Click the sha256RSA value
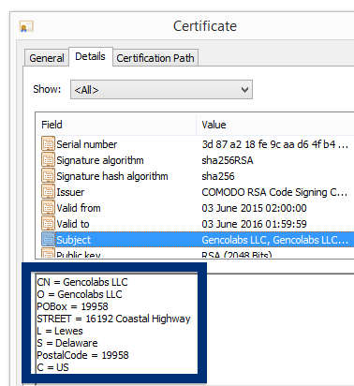This screenshot has height=386, width=354. [228, 160]
